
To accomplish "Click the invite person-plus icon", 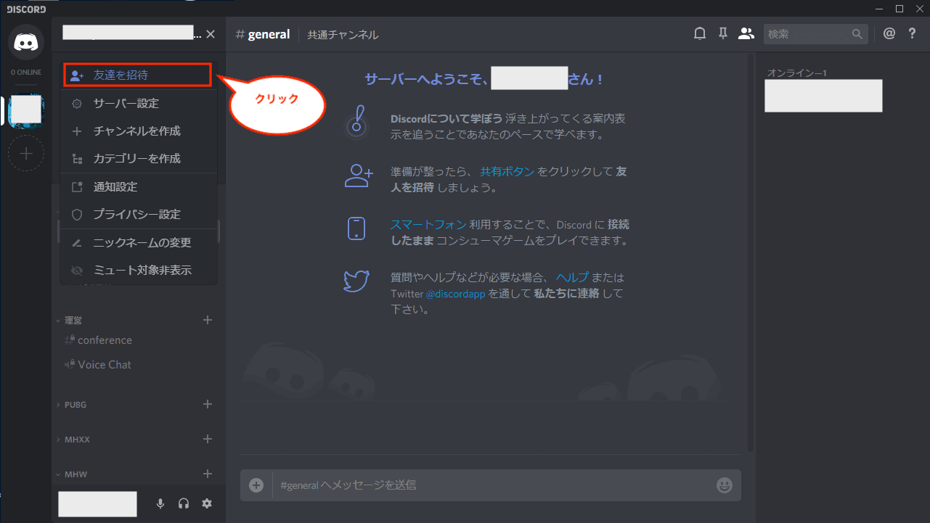I will click(x=78, y=75).
